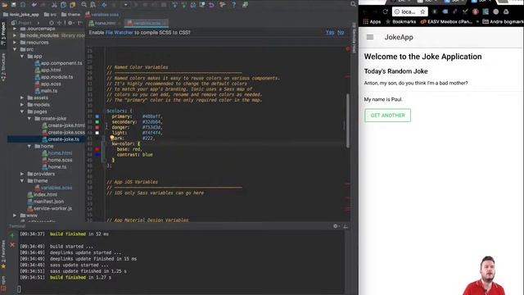Open the Favorites tool window tab
Image resolution: width=524 pixels, height=295 pixels.
tap(3, 254)
